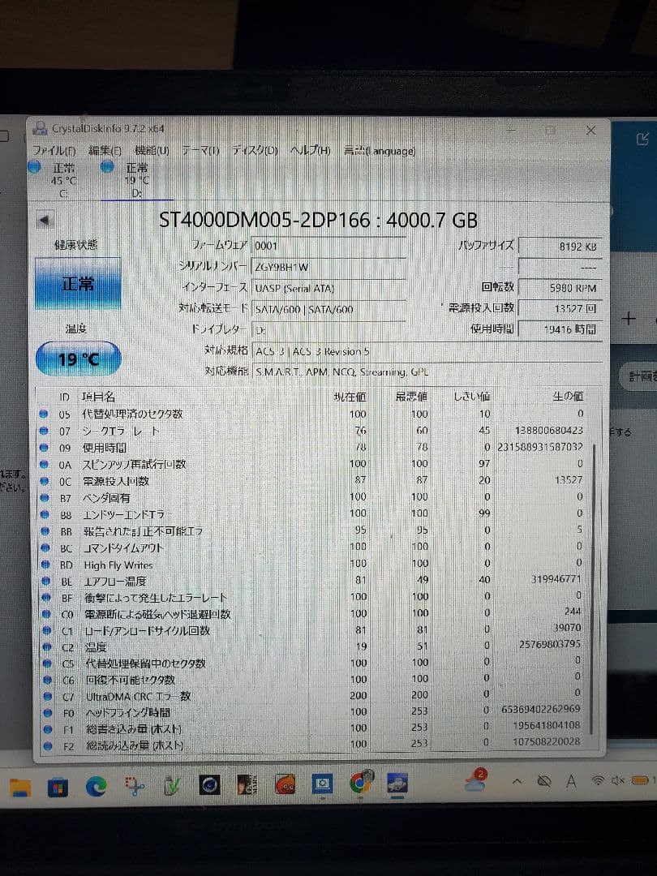
Task: Click the status dot for ID C2
Action: [x=47, y=647]
